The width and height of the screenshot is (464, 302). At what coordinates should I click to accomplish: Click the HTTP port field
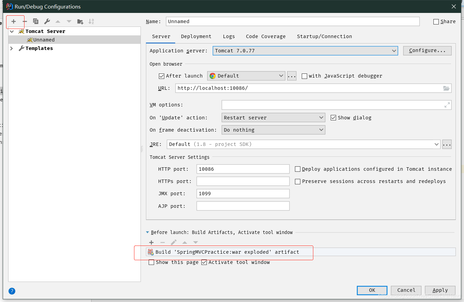(243, 169)
